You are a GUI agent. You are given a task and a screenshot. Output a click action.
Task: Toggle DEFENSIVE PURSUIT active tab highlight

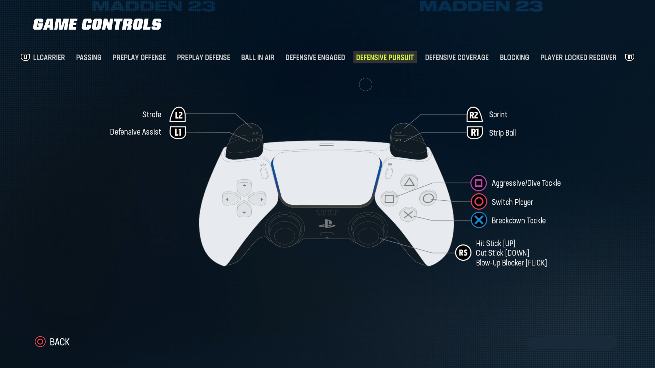click(384, 57)
